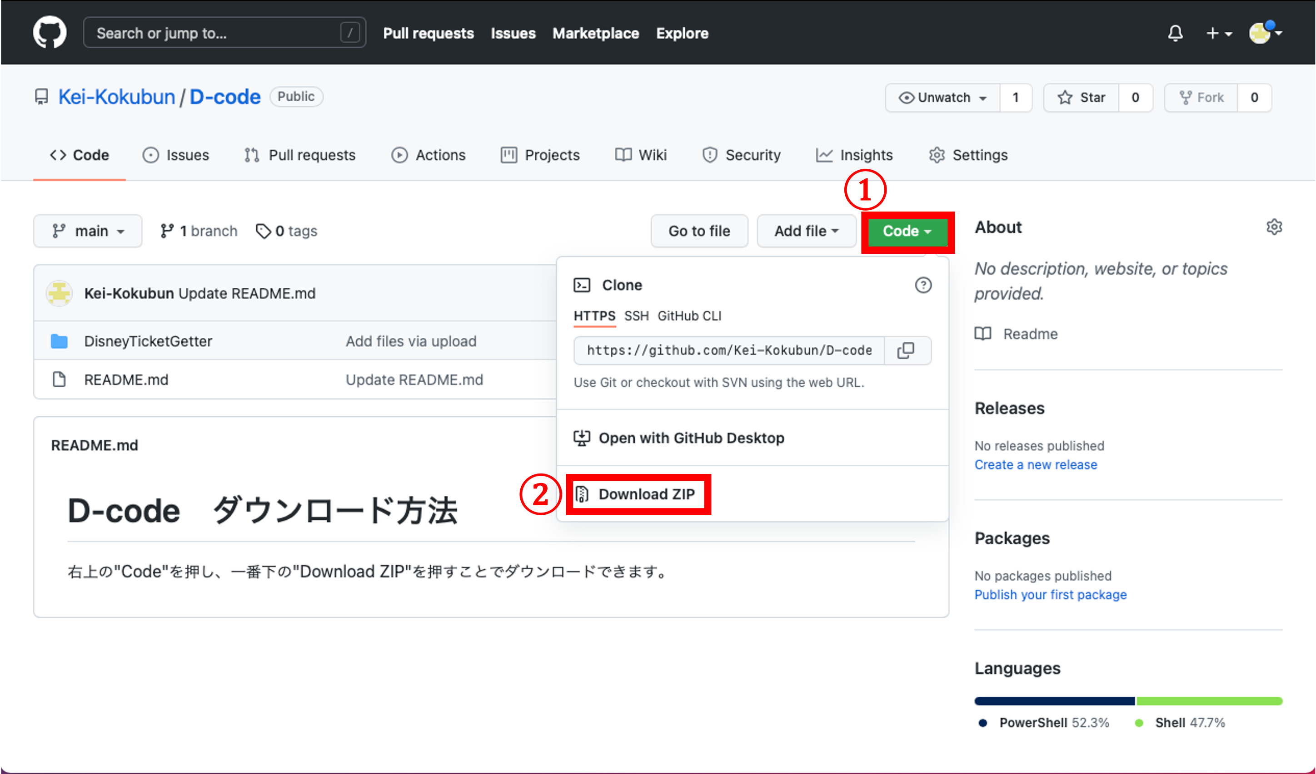
Task: Click the copy URL icon next to clone link
Action: click(x=907, y=350)
